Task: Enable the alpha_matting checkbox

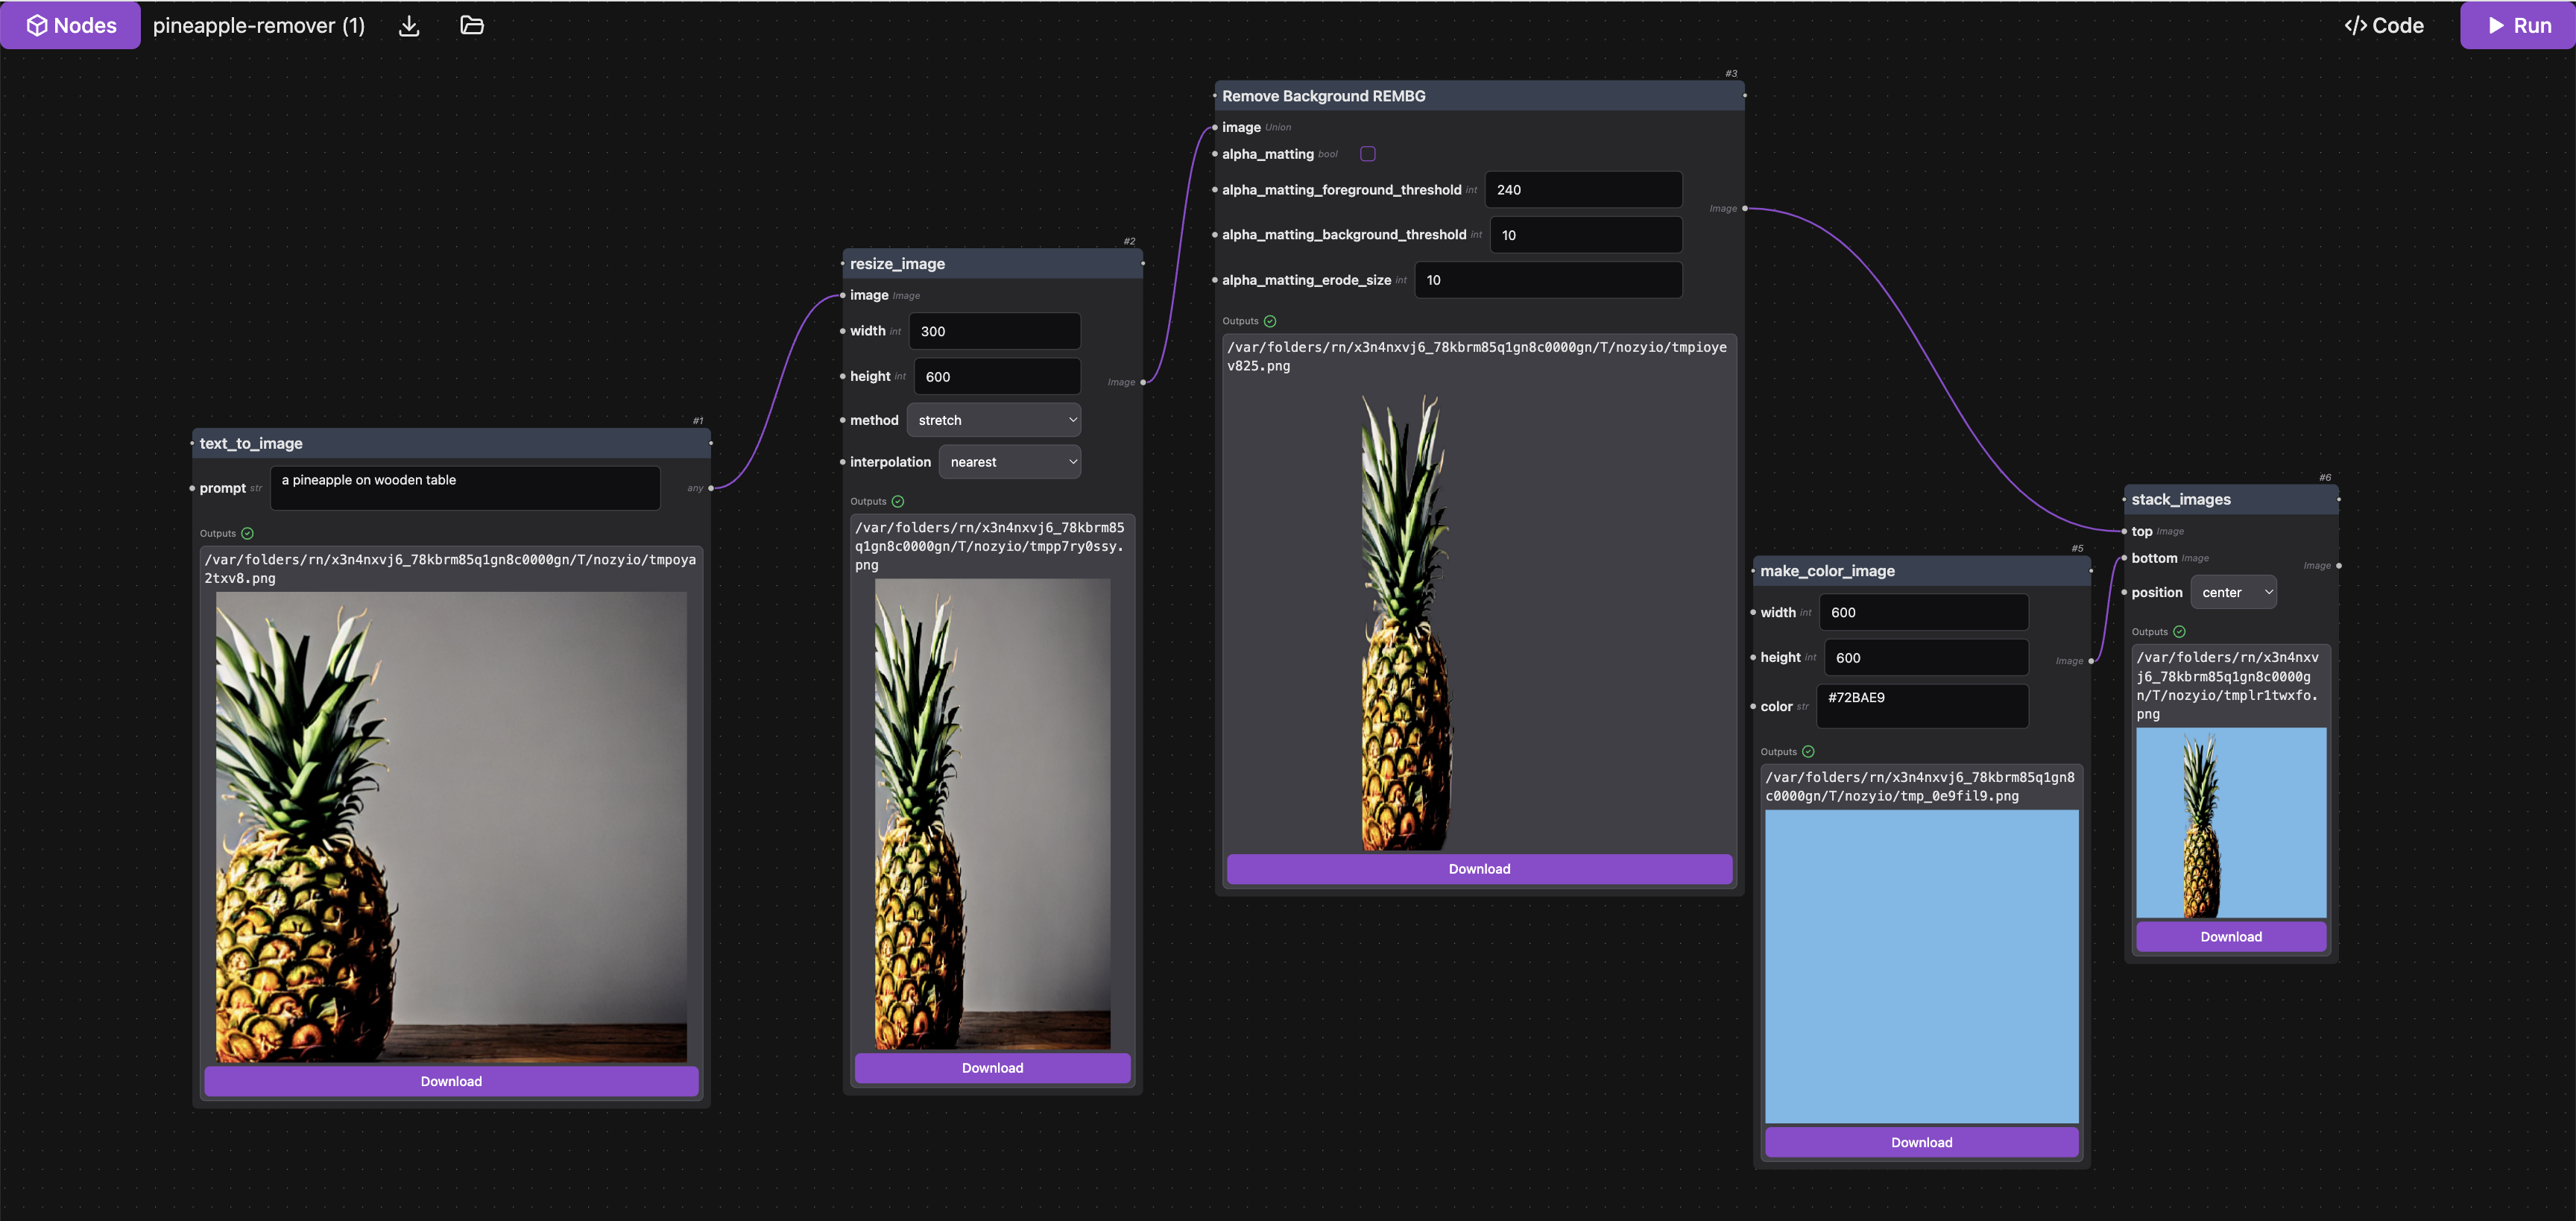Action: click(x=1368, y=154)
